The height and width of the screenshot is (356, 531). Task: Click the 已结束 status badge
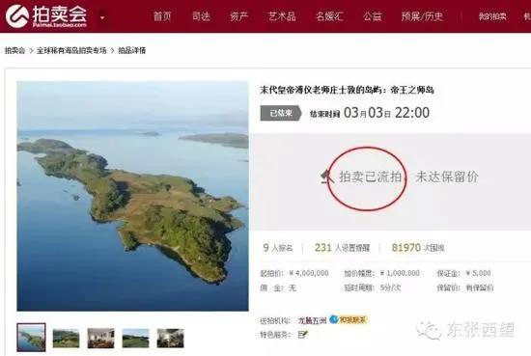281,113
